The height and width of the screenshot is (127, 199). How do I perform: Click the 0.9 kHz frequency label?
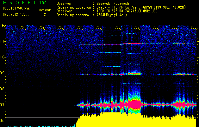3,73
